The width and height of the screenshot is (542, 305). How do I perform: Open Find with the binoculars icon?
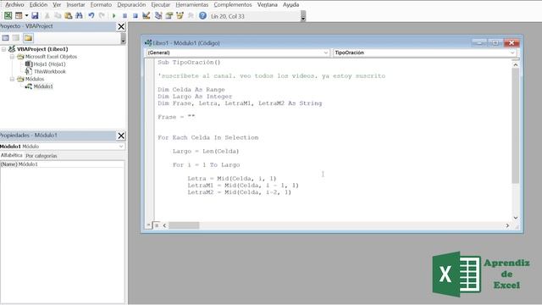[79, 15]
